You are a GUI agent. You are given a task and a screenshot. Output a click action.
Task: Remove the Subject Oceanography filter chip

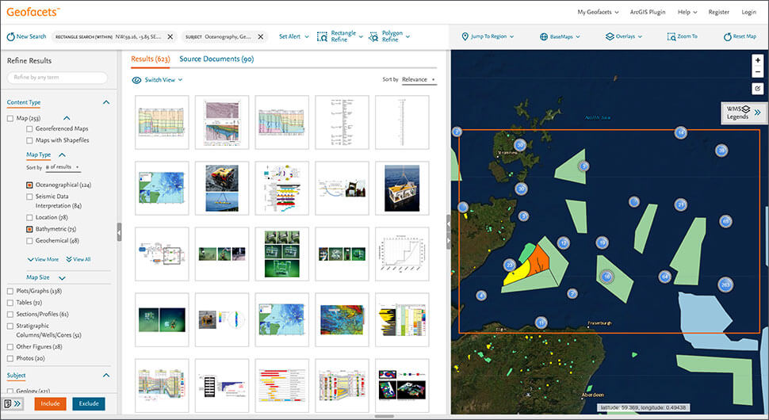point(260,36)
